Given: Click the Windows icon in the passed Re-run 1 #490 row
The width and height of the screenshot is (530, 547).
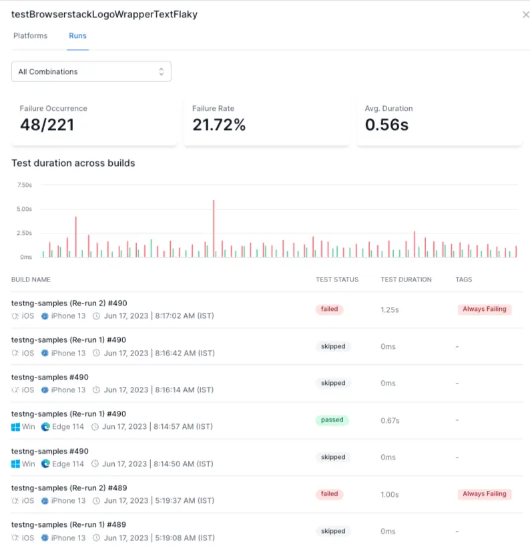Looking at the screenshot, I should pyautogui.click(x=15, y=427).
